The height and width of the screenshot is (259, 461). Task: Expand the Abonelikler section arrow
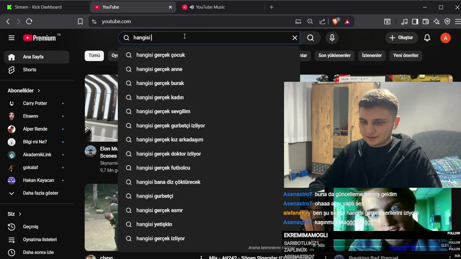[x=39, y=91]
